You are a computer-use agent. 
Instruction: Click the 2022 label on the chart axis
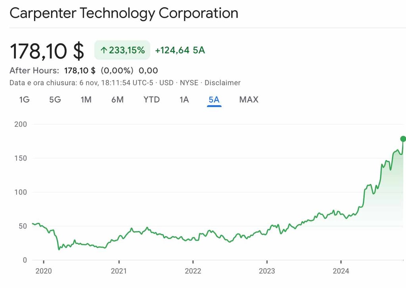point(193,271)
